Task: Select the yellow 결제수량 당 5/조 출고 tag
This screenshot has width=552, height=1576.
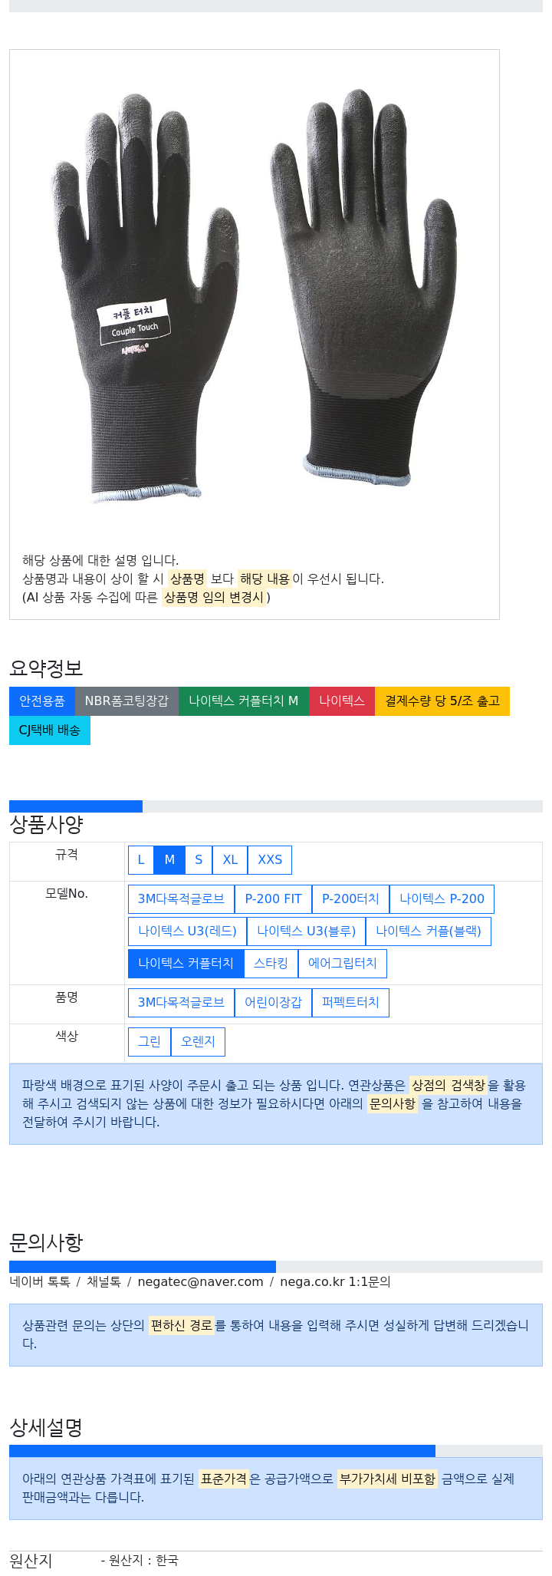Action: [442, 701]
